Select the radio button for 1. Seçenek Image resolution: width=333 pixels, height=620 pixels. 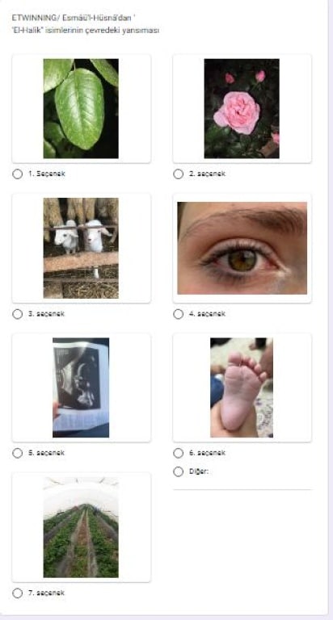(18, 174)
